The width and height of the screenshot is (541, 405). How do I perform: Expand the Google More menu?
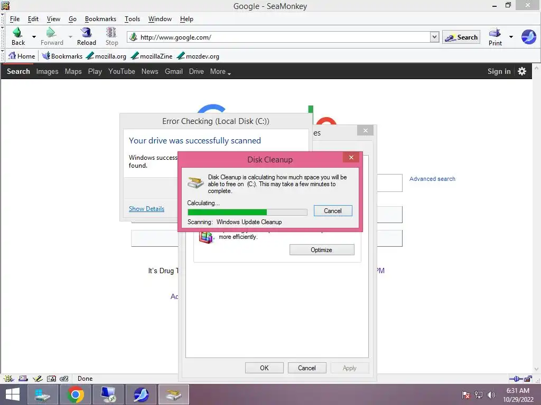(x=220, y=71)
